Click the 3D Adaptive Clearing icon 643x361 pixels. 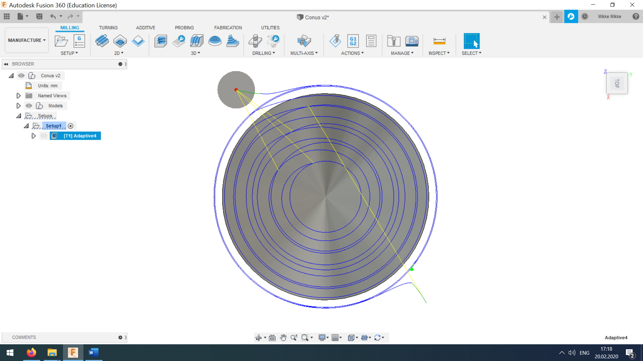[161, 41]
